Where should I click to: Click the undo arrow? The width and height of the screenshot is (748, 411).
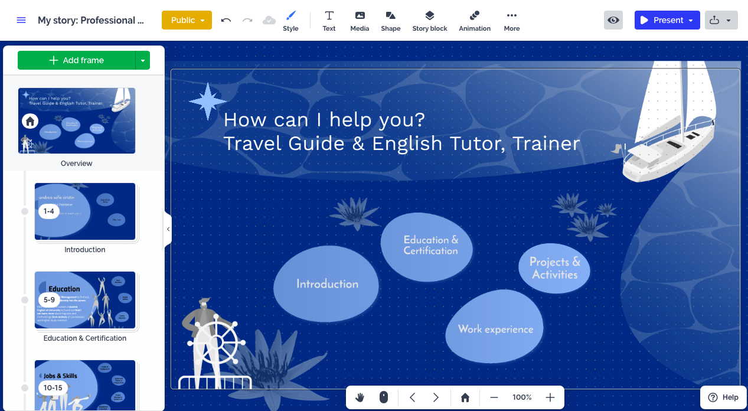point(226,20)
